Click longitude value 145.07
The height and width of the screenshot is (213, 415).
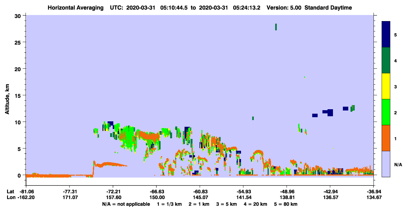[x=200, y=198]
